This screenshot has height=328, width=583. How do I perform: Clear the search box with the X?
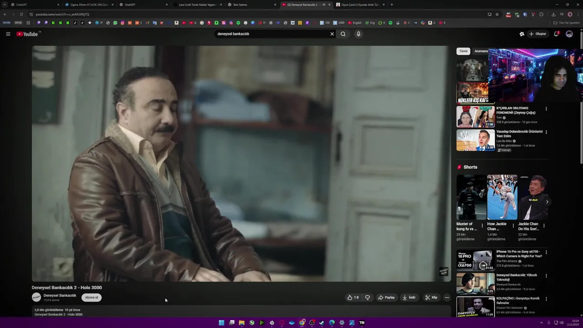click(332, 34)
